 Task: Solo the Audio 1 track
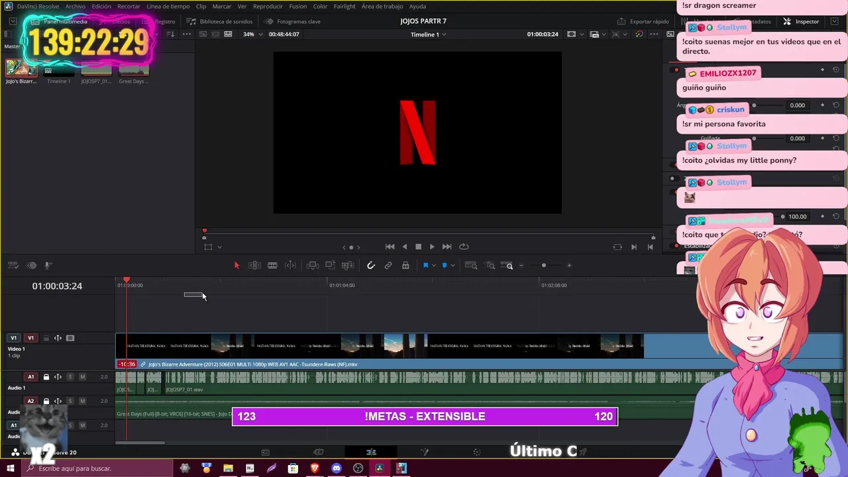(x=70, y=377)
